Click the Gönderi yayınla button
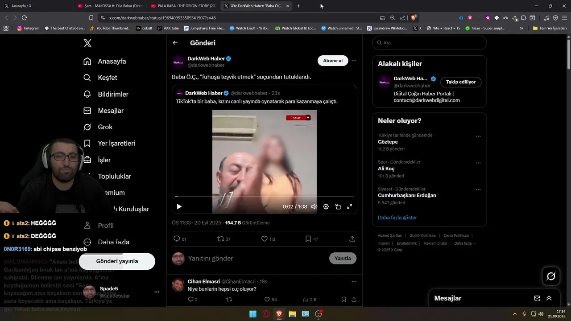The image size is (571, 321). (117, 261)
